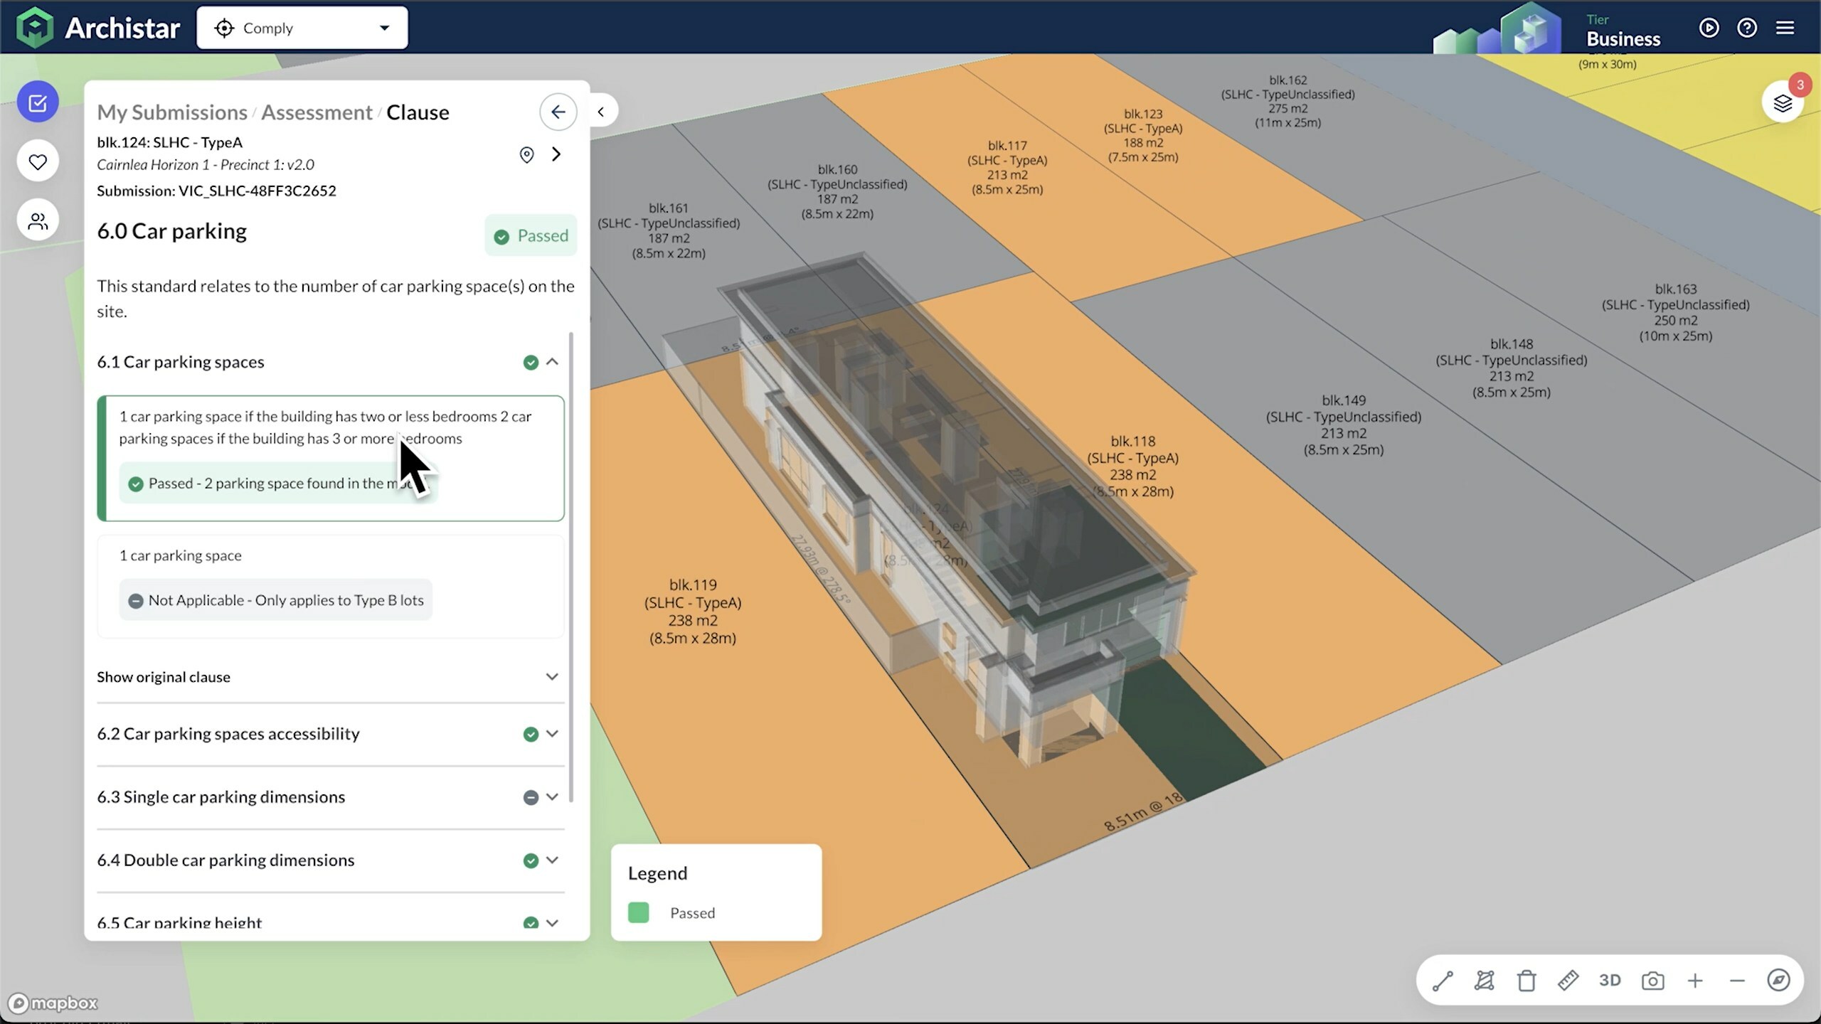
Task: Navigate to Assessment breadcrumb
Action: click(317, 112)
